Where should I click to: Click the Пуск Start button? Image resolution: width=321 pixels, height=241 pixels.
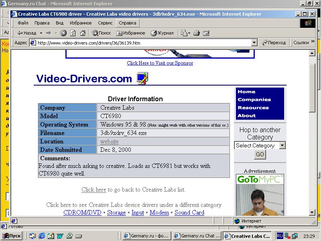[12, 236]
